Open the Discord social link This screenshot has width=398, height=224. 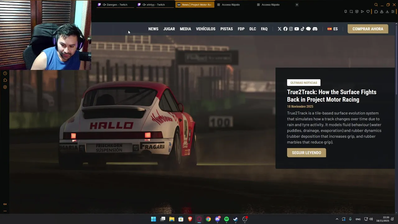(315, 29)
